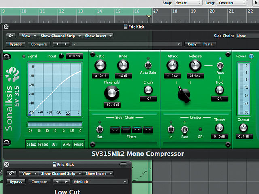The height and width of the screenshot is (194, 259).
Task: Select the flat side-chain filter button
Action: point(126,130)
